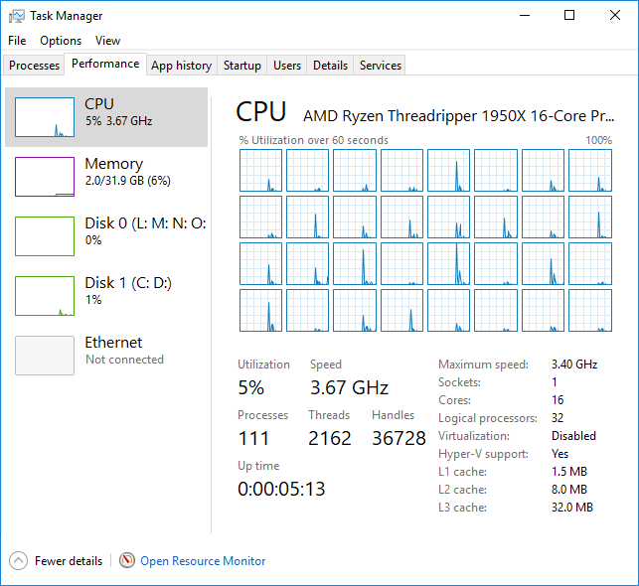Click the bottom-left logical processor graph

260,310
